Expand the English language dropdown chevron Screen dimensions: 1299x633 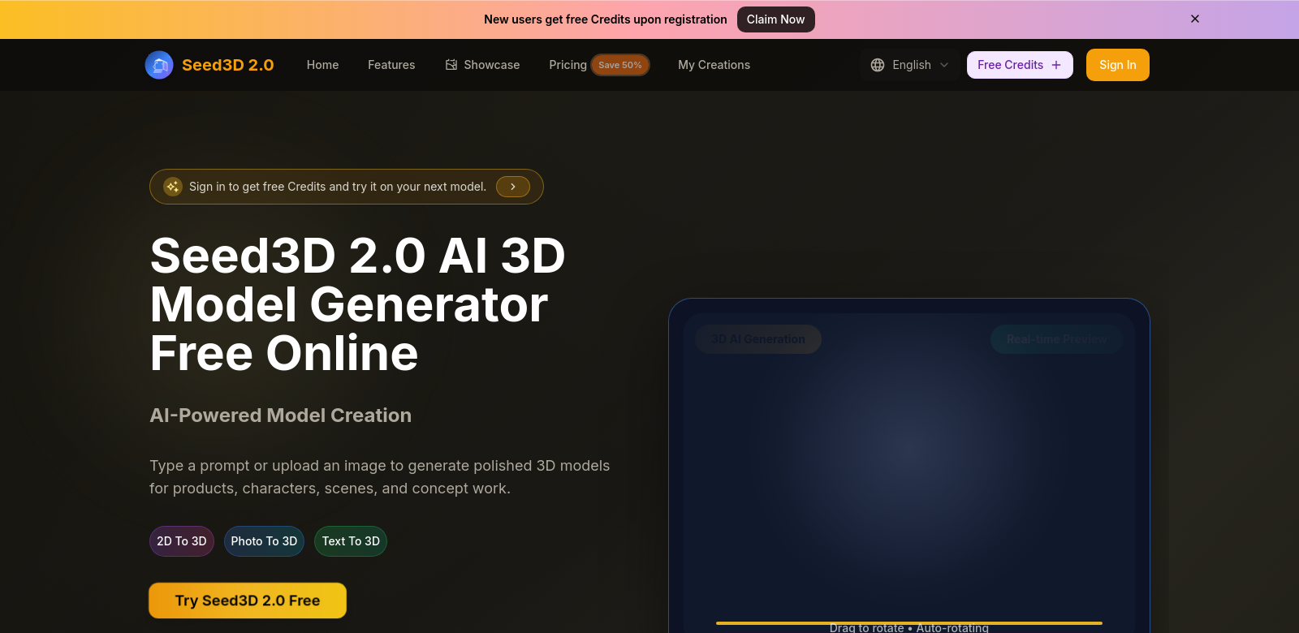944,65
